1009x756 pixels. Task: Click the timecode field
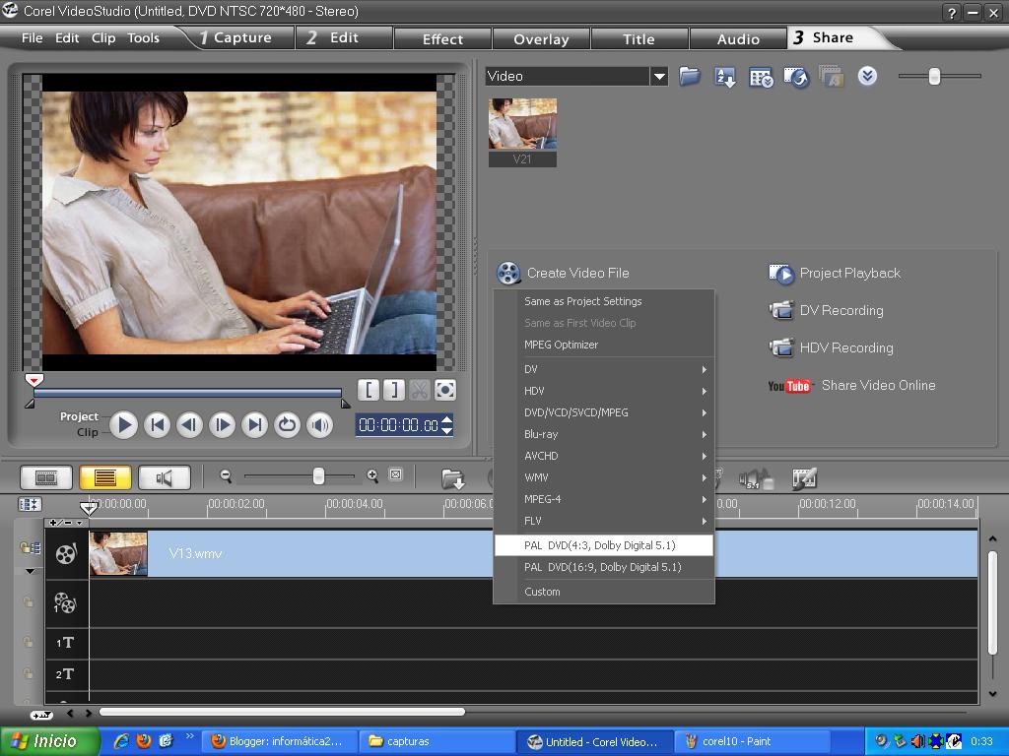(404, 425)
